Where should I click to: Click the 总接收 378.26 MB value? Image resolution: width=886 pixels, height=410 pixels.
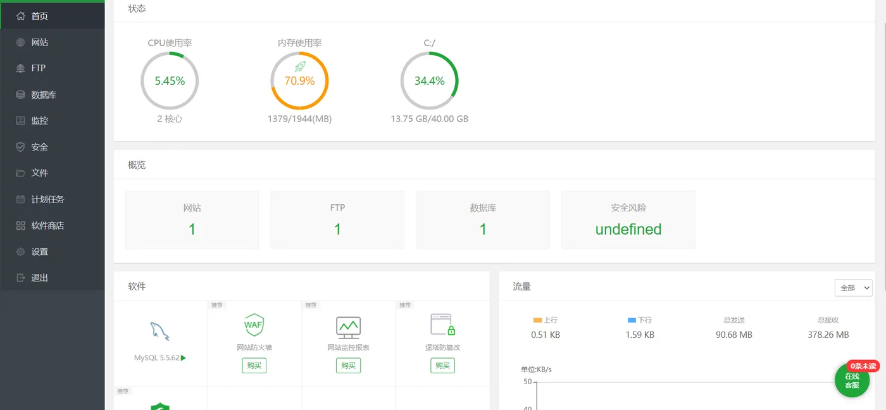point(828,335)
